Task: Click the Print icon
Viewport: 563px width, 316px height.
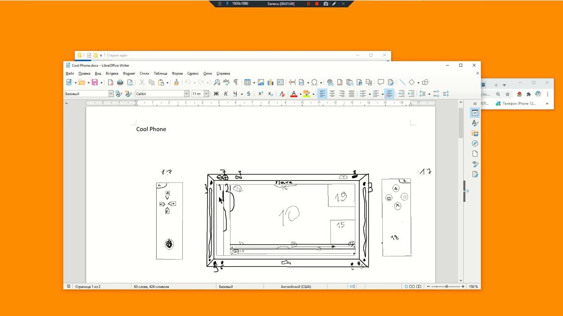Action: click(120, 83)
